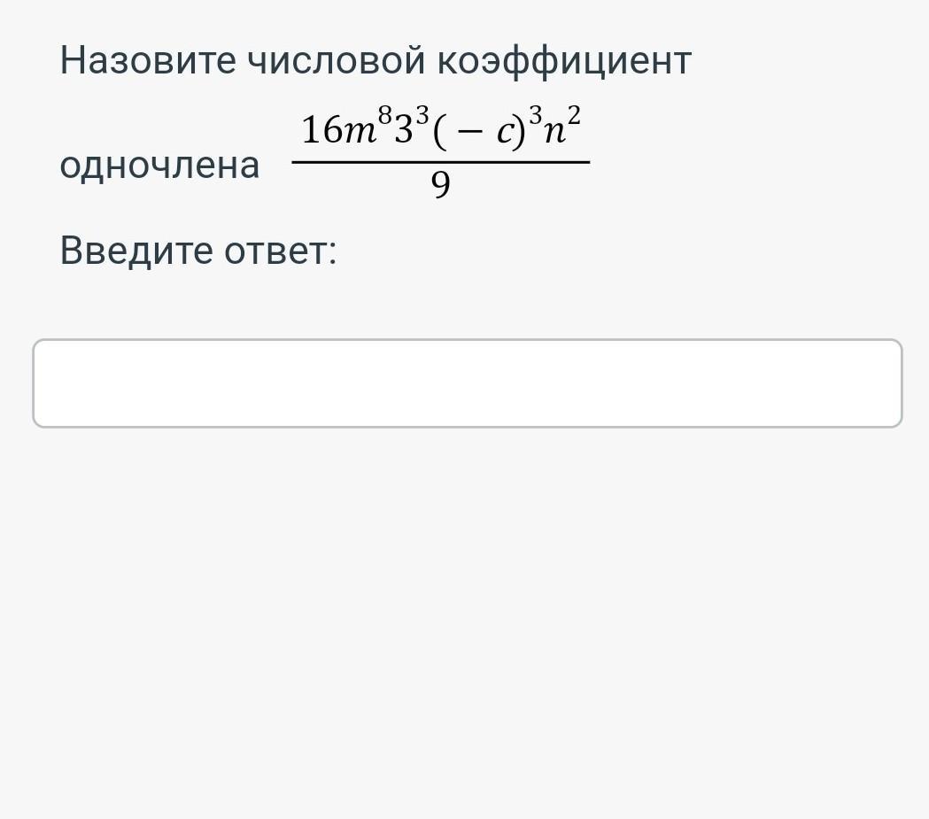The image size is (929, 819).
Task: Click the exponent 3 above base 3
Action: pyautogui.click(x=422, y=118)
